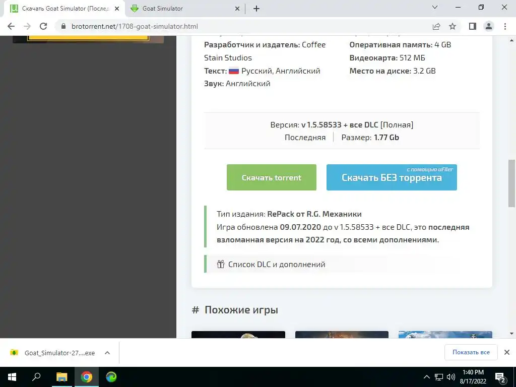Open the Chrome profile avatar
516x387 pixels.
pyautogui.click(x=489, y=26)
